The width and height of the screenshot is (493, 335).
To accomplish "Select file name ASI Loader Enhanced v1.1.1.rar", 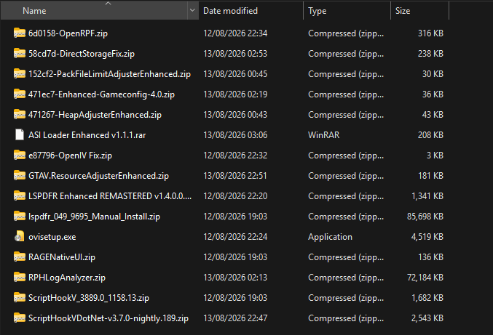I will pyautogui.click(x=87, y=135).
